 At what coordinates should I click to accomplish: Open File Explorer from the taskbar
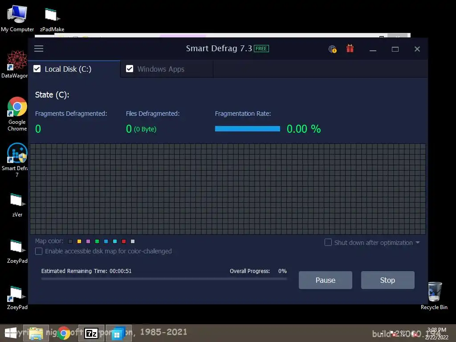point(36,333)
